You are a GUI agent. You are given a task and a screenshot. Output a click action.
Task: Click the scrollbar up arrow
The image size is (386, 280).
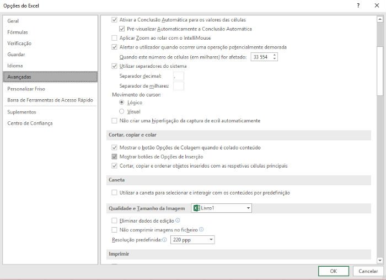tap(380, 19)
